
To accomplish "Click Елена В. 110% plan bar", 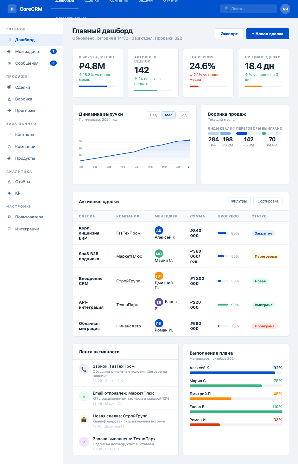I will [x=236, y=412].
